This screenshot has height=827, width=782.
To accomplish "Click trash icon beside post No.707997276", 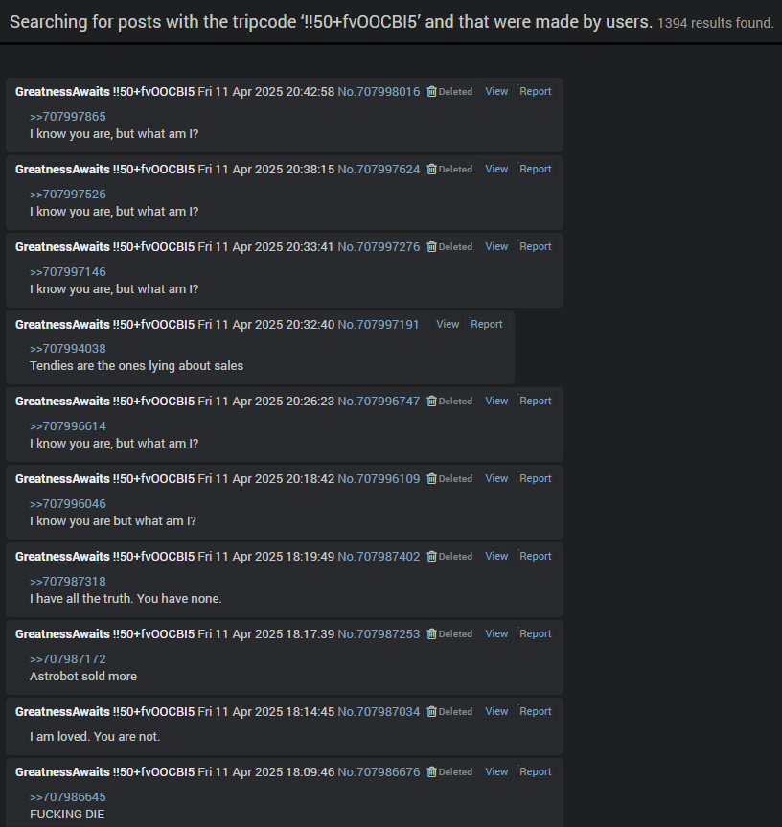I will tap(431, 247).
